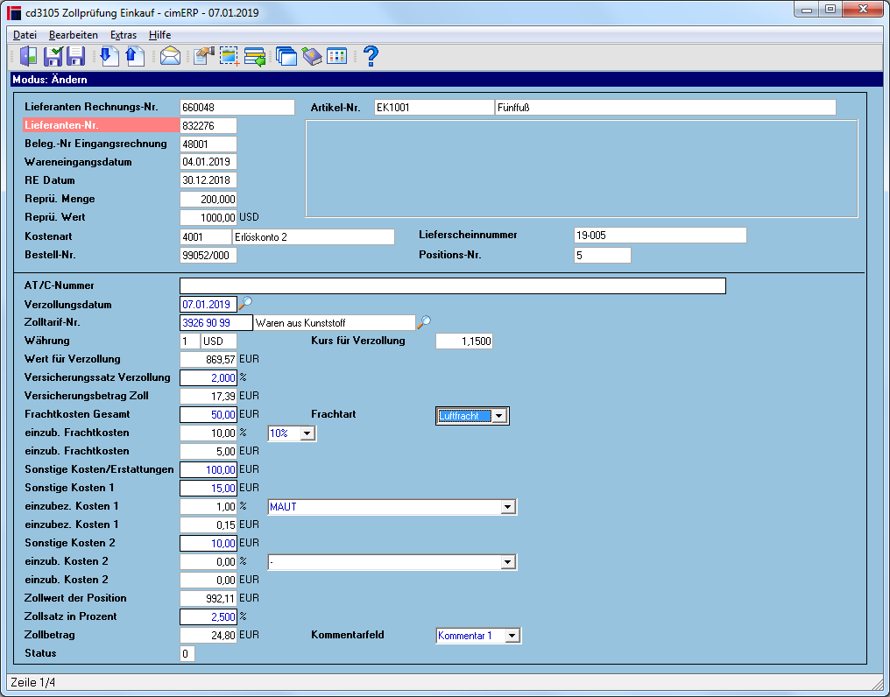Expand the Frachtart Luftfracht dropdown
The width and height of the screenshot is (890, 697).
(498, 416)
